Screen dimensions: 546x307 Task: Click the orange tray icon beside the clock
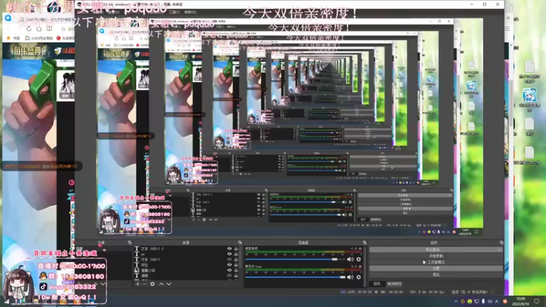tap(505, 302)
